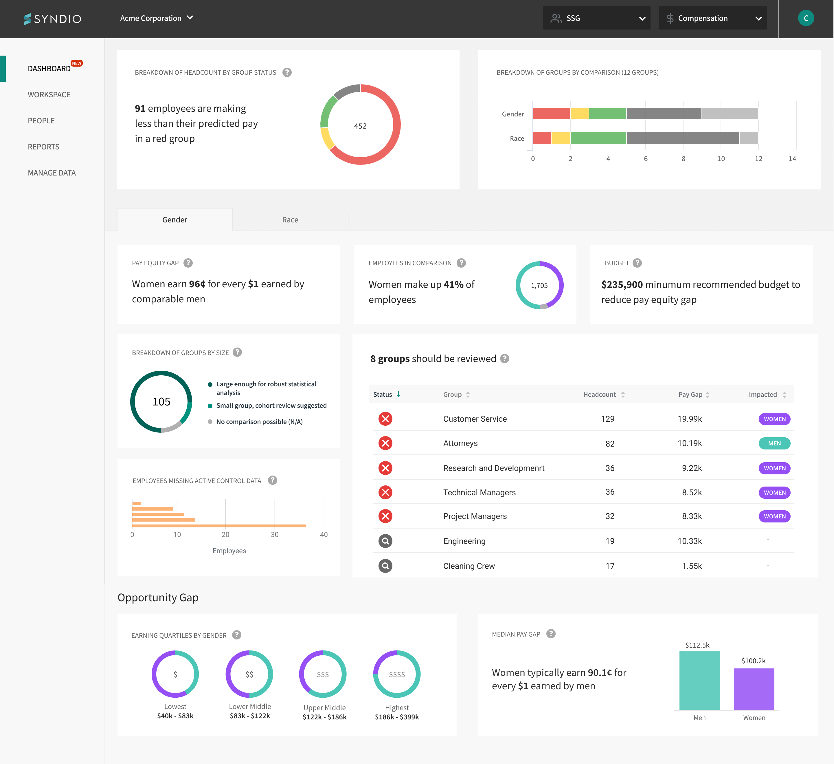Image resolution: width=834 pixels, height=764 pixels.
Task: Sort table by Status column arrow
Action: 398,394
